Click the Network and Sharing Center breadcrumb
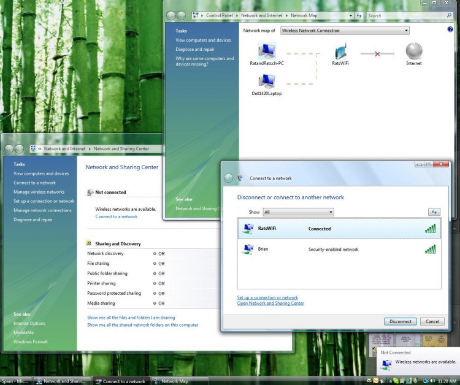This screenshot has height=385, width=460. [x=121, y=149]
